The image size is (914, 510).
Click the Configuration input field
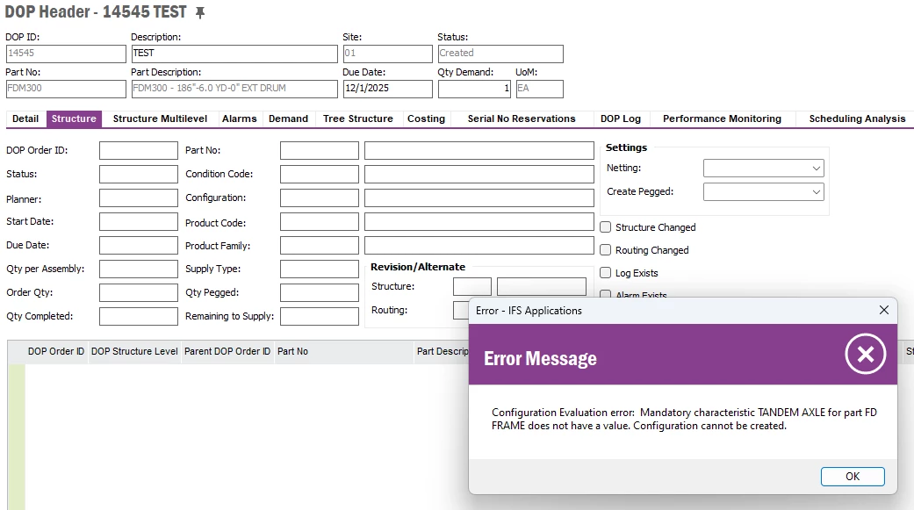[320, 198]
